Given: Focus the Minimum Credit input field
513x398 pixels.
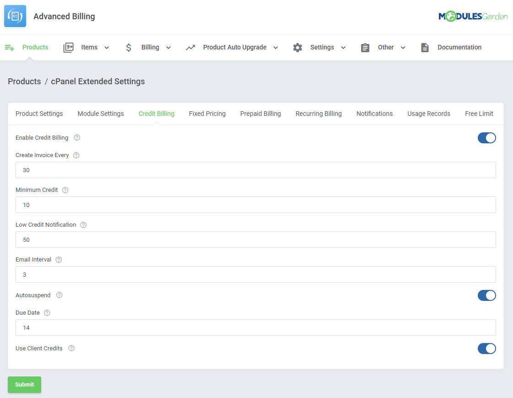Looking at the screenshot, I should click(x=255, y=205).
